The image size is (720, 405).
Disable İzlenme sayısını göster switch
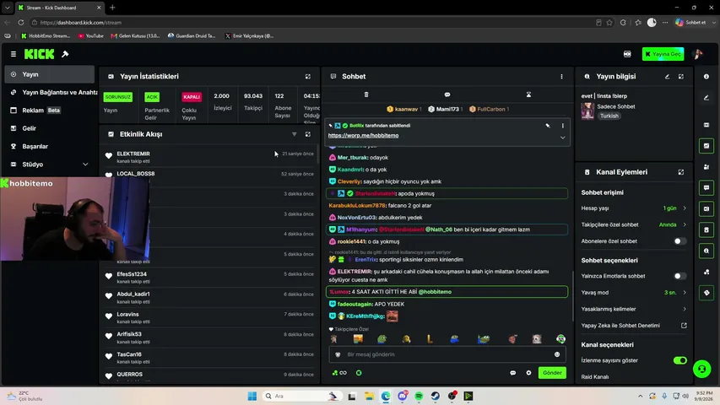coord(680,360)
